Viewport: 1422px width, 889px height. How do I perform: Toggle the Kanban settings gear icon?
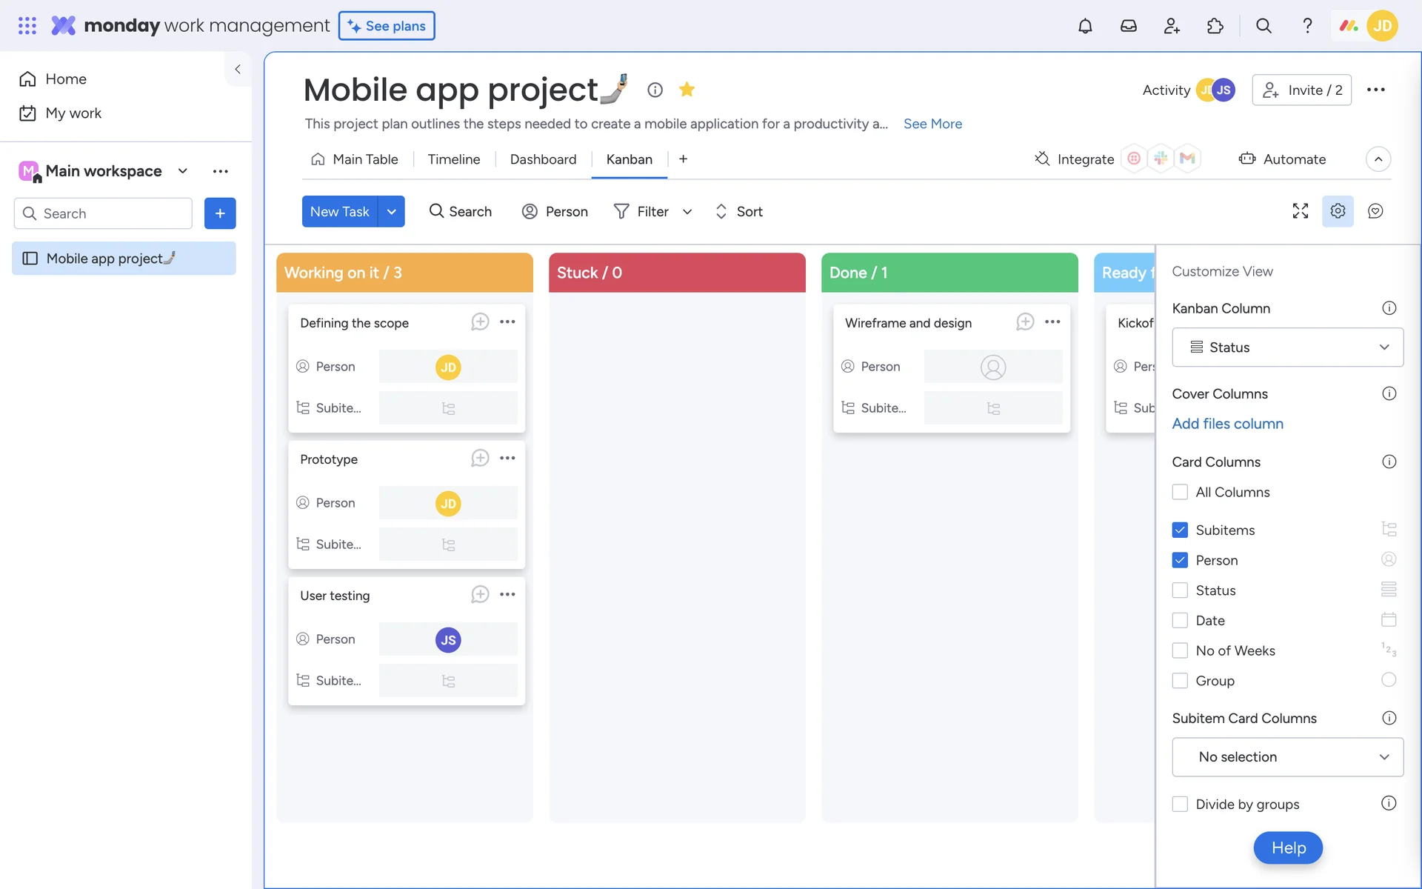pos(1338,211)
